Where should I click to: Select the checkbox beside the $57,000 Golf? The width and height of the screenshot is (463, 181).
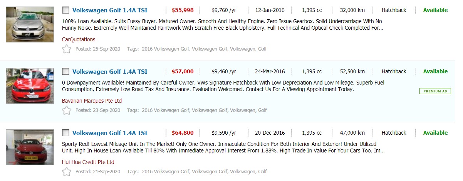coord(66,71)
